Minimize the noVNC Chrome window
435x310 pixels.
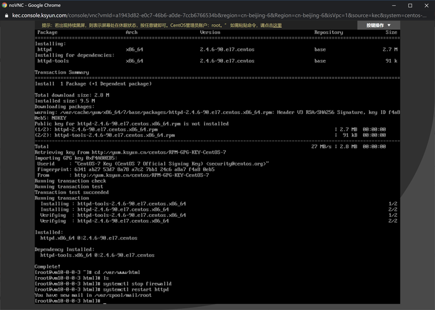393,6
